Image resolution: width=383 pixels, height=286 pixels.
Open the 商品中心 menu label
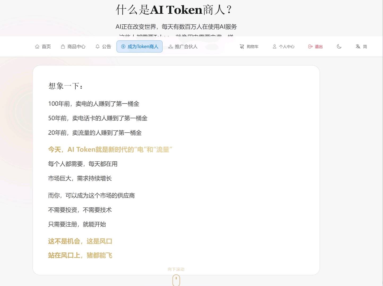[76, 47]
